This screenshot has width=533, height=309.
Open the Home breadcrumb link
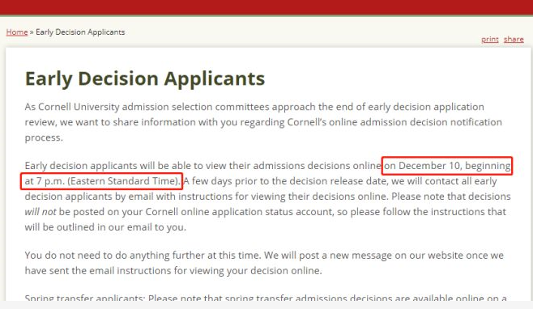(x=17, y=32)
